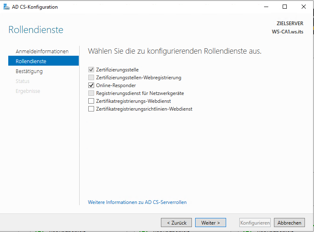This screenshot has height=232, width=314.
Task: Click the Online-Responder label text
Action: point(116,85)
